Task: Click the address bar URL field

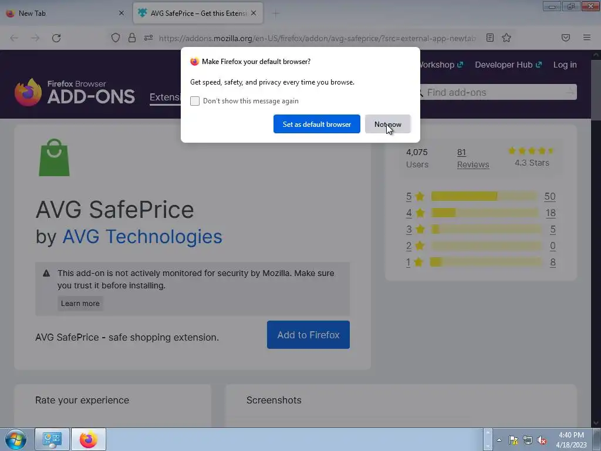Action: point(318,38)
